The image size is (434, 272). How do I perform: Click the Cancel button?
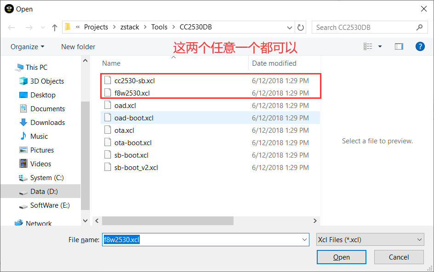399,257
